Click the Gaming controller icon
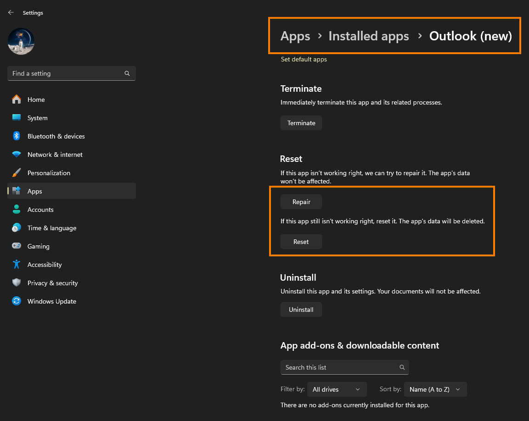The width and height of the screenshot is (529, 421). [17, 246]
